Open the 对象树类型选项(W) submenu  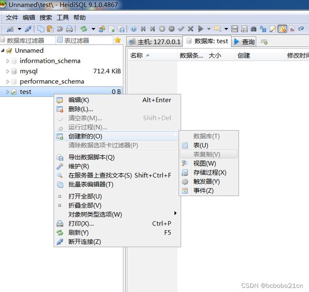[x=117, y=215]
